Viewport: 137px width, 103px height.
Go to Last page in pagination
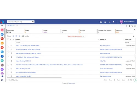pyautogui.click(x=124, y=80)
